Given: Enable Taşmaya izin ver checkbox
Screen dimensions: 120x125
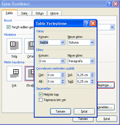Looking at the screenshot, I should [41, 100].
